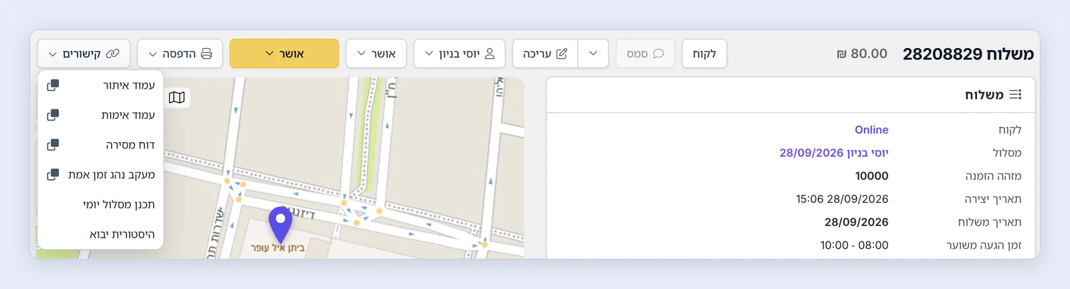Select מעקב נהג זמן אמת menu entry

click(x=101, y=175)
